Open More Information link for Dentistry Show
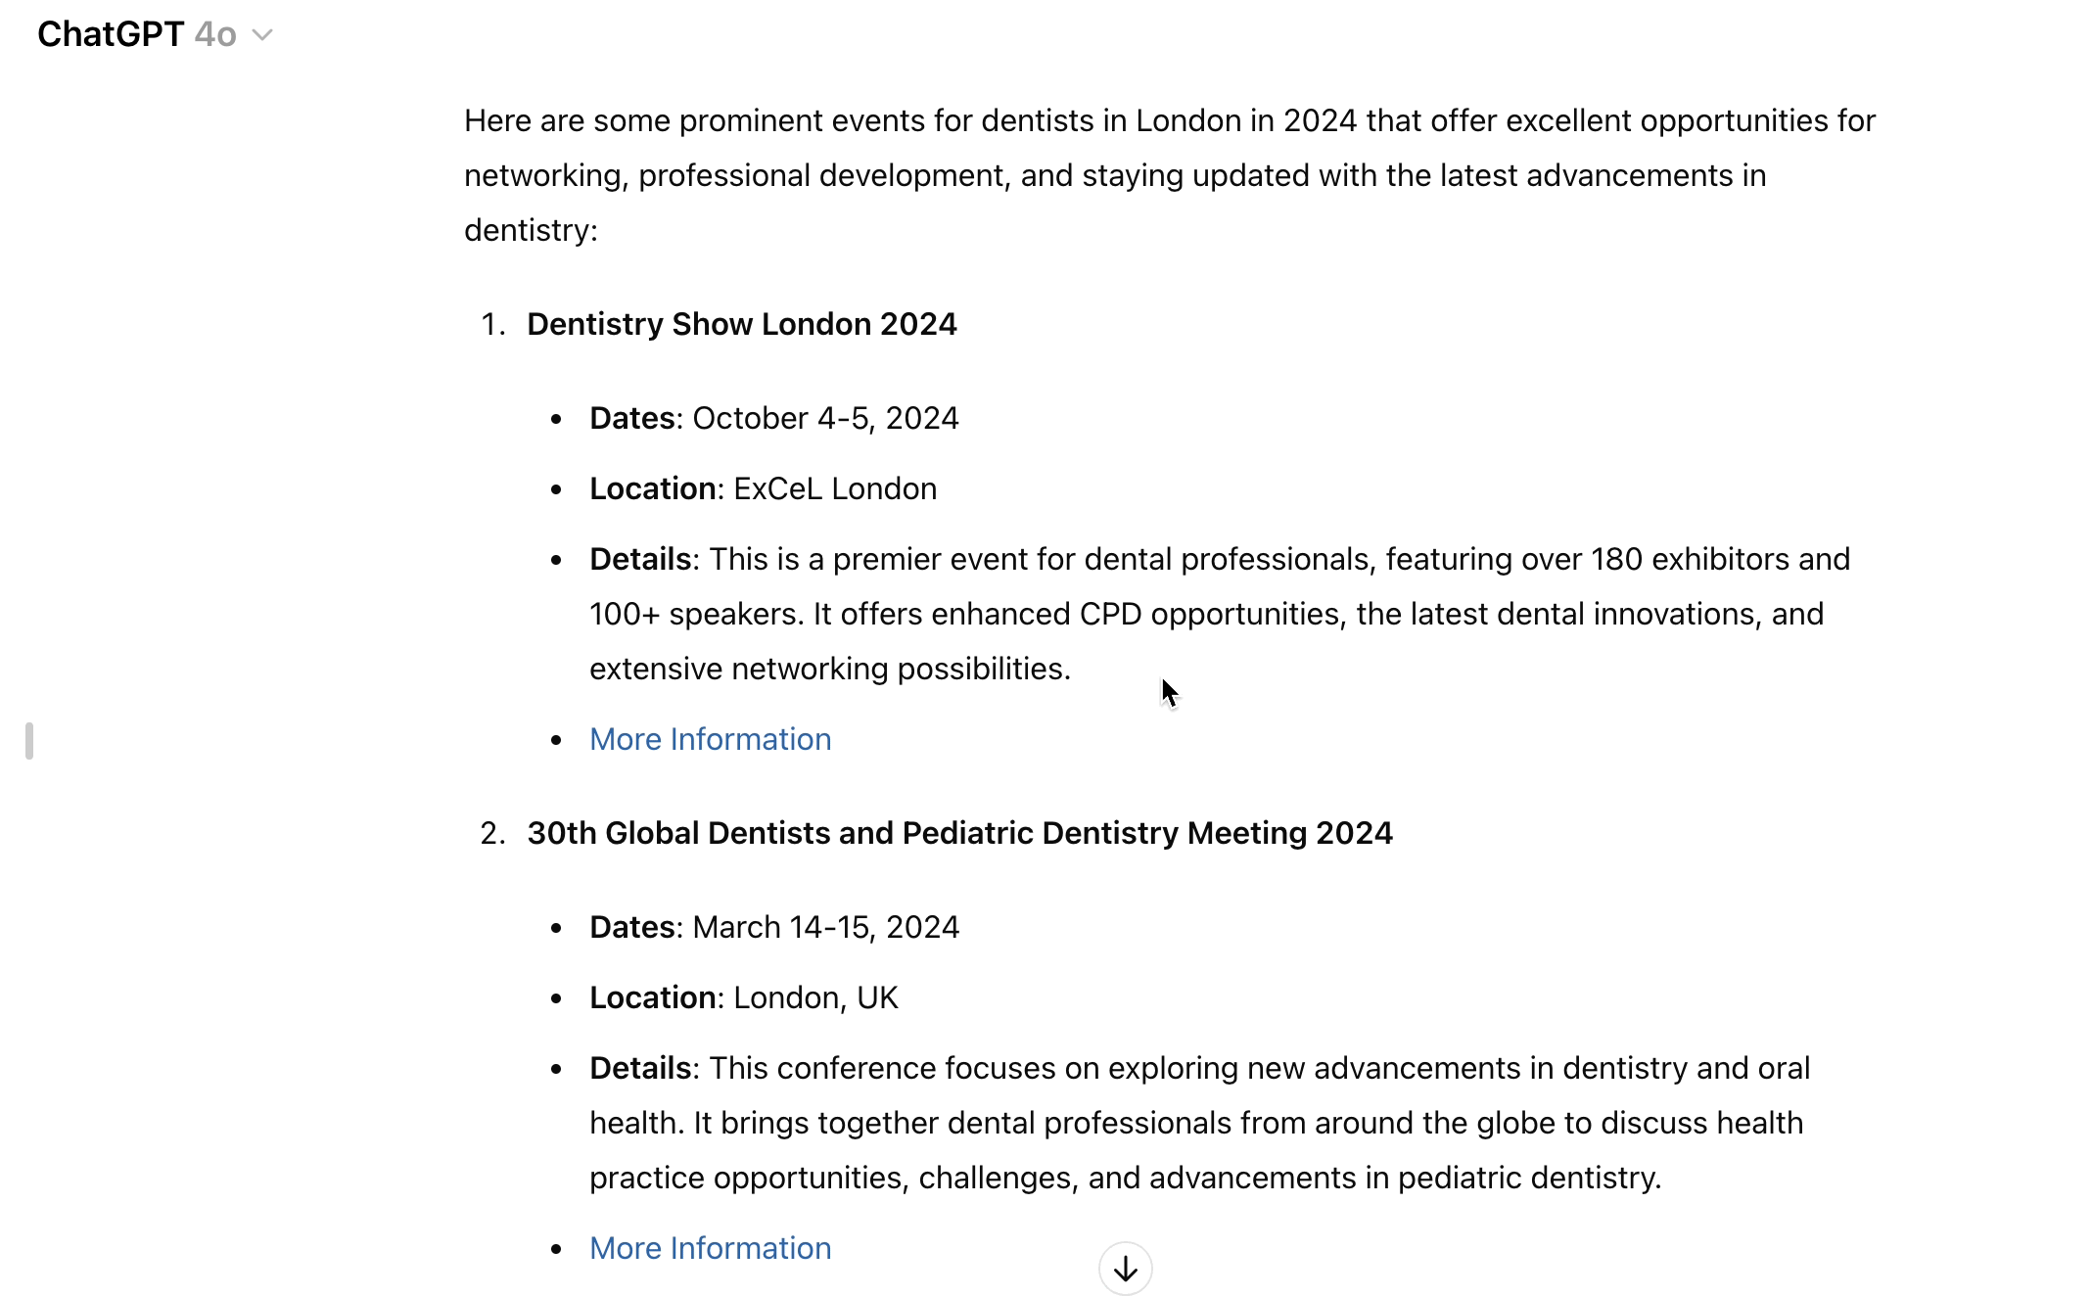 click(710, 739)
